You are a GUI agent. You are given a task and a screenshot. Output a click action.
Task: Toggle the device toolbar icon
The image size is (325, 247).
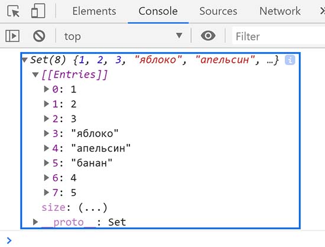[x=38, y=11]
